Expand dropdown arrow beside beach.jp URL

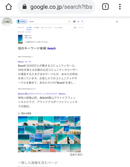pyautogui.click(x=32, y=57)
